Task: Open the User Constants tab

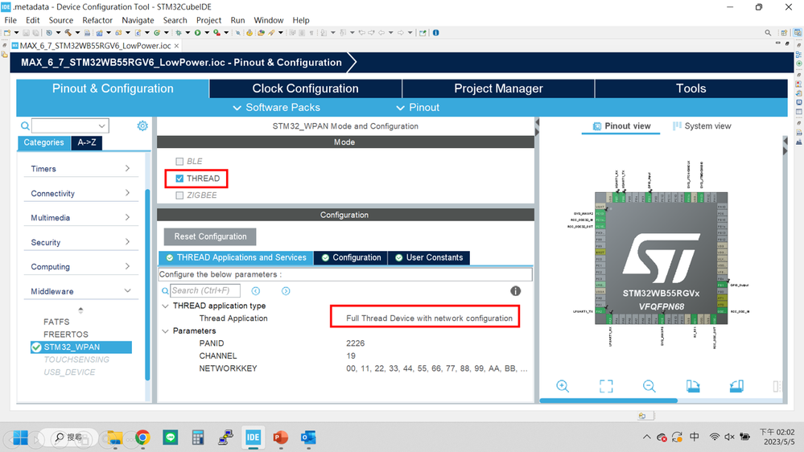Action: pyautogui.click(x=429, y=257)
